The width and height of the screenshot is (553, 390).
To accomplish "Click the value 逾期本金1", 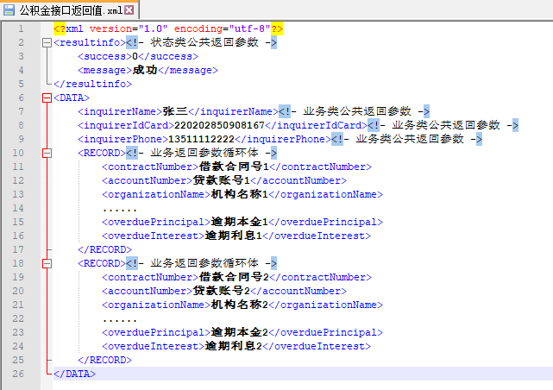I will (240, 222).
